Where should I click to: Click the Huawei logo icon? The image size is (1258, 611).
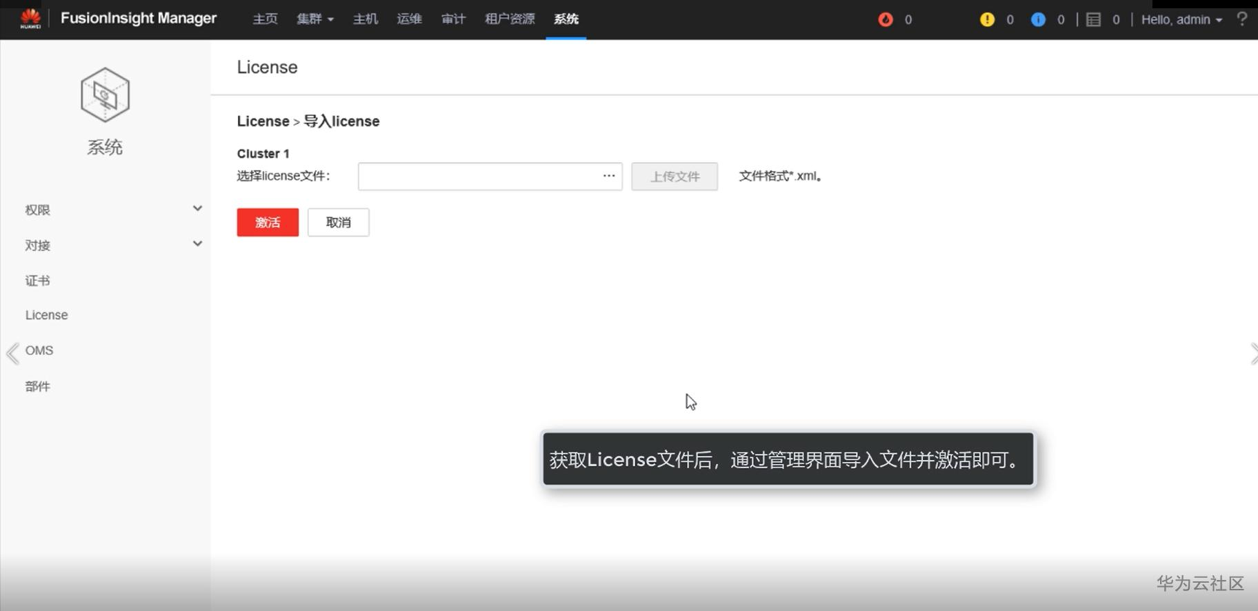pyautogui.click(x=30, y=19)
